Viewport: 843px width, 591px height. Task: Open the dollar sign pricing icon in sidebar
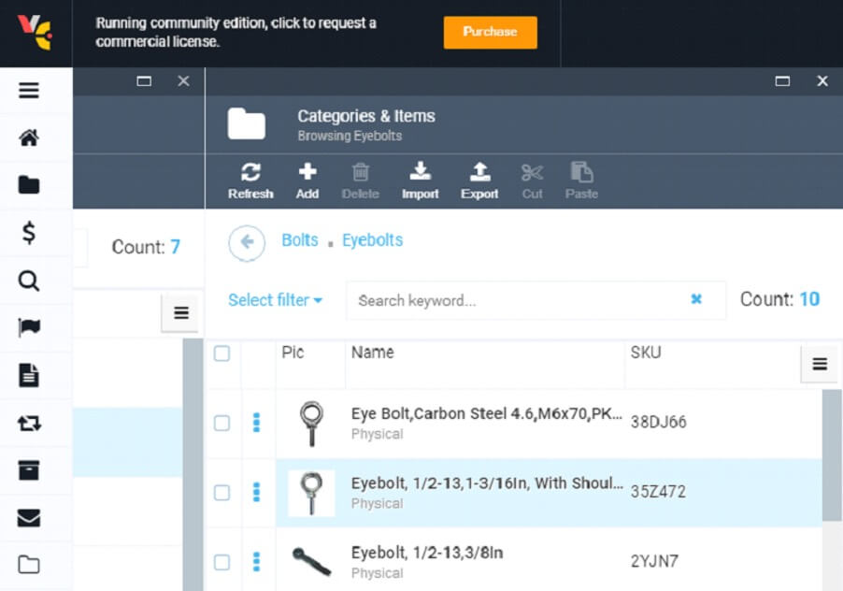point(29,234)
